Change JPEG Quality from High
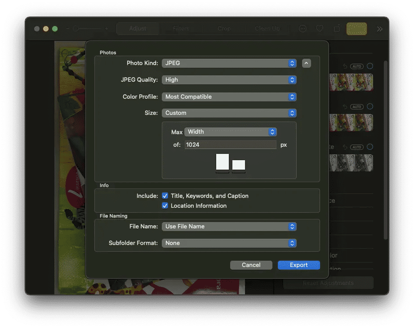This screenshot has width=414, height=328. pos(229,80)
